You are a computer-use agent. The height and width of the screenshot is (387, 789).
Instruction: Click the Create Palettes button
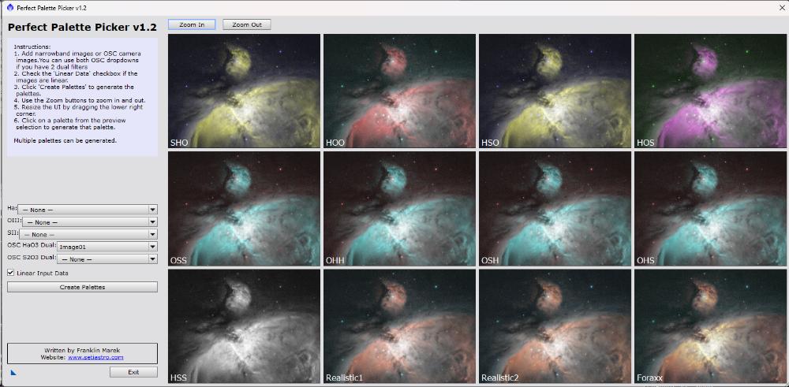pos(82,287)
